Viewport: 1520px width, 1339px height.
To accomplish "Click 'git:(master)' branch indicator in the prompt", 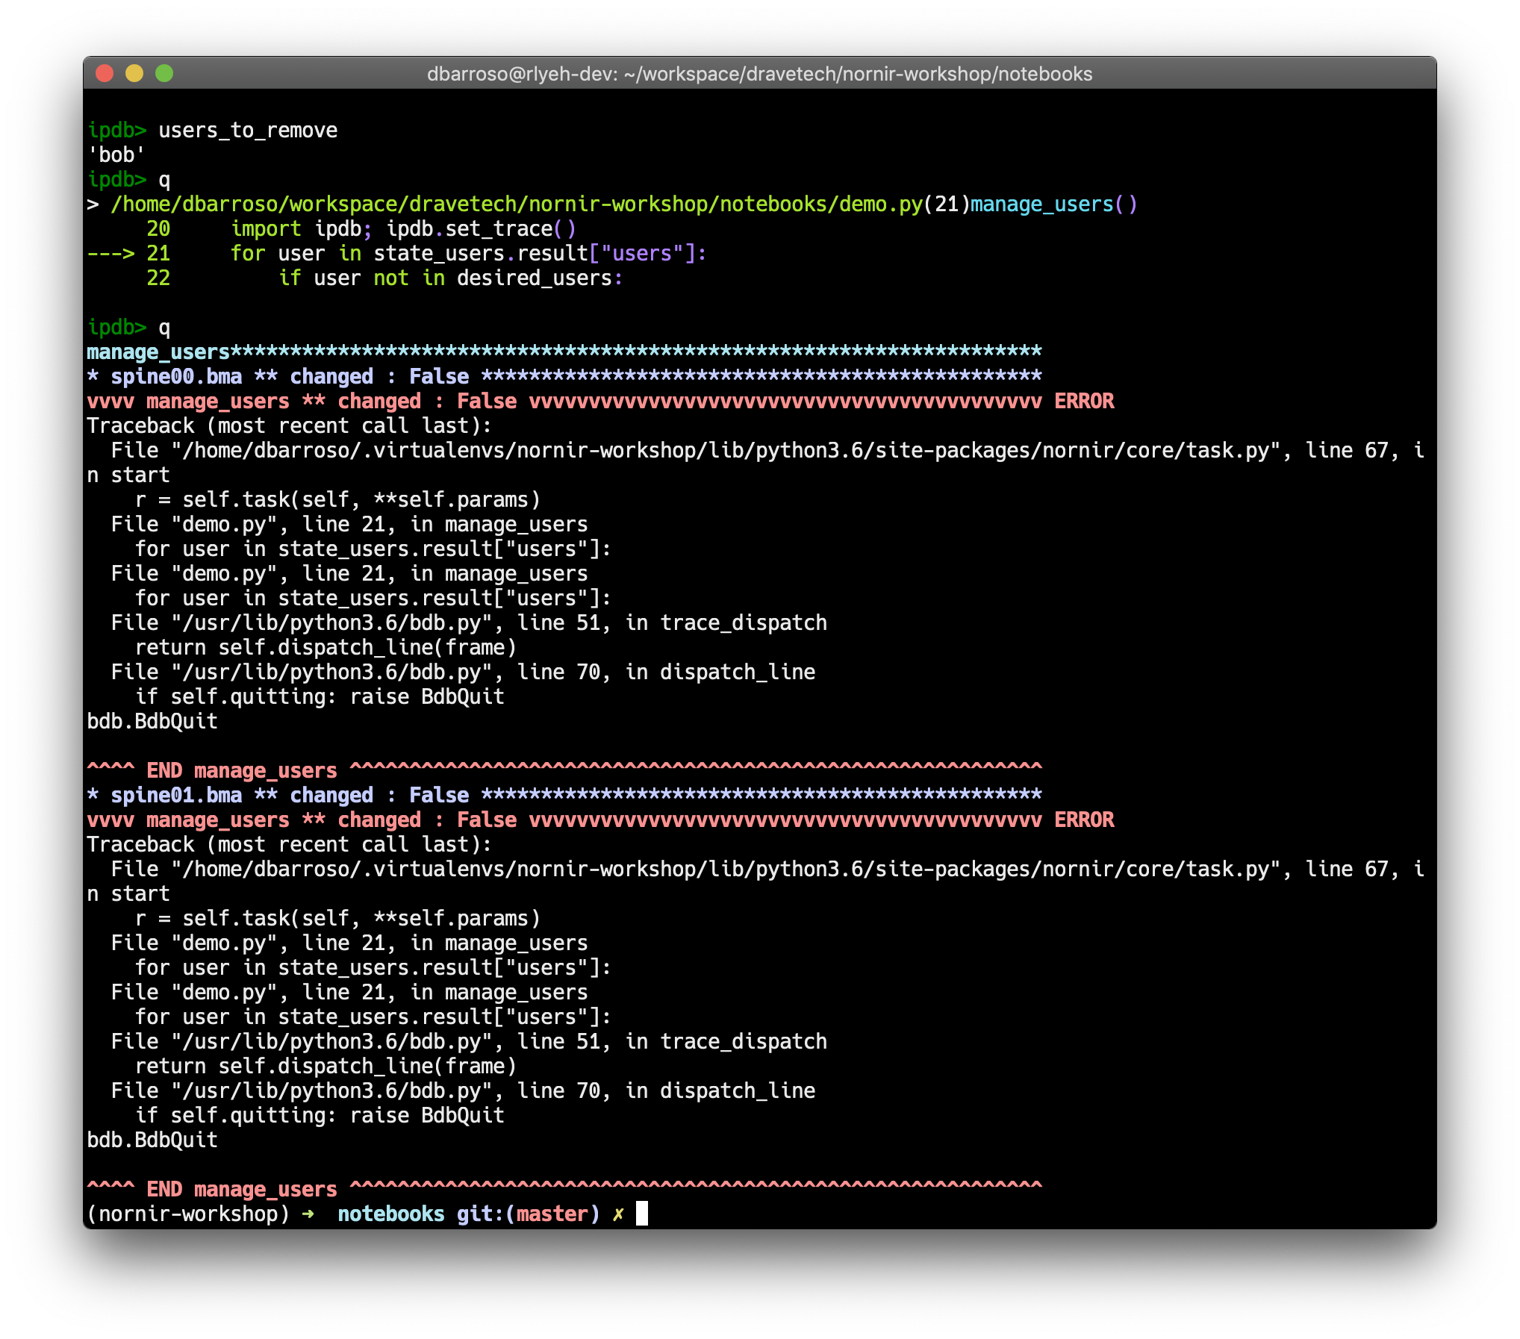I will click(529, 1214).
